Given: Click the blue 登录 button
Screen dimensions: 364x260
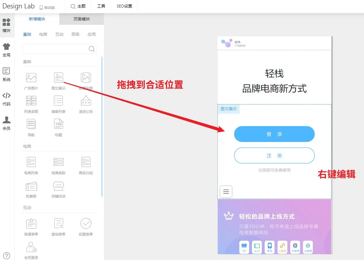Looking at the screenshot, I should click(x=274, y=134).
